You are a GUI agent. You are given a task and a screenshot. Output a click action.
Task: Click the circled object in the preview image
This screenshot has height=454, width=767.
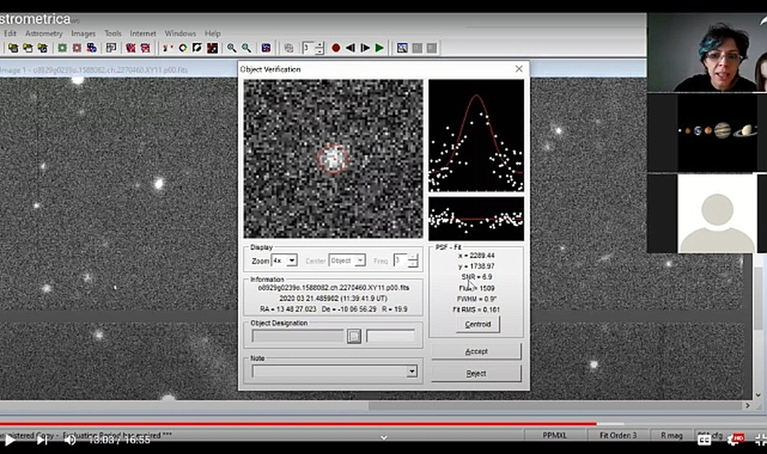coord(333,159)
